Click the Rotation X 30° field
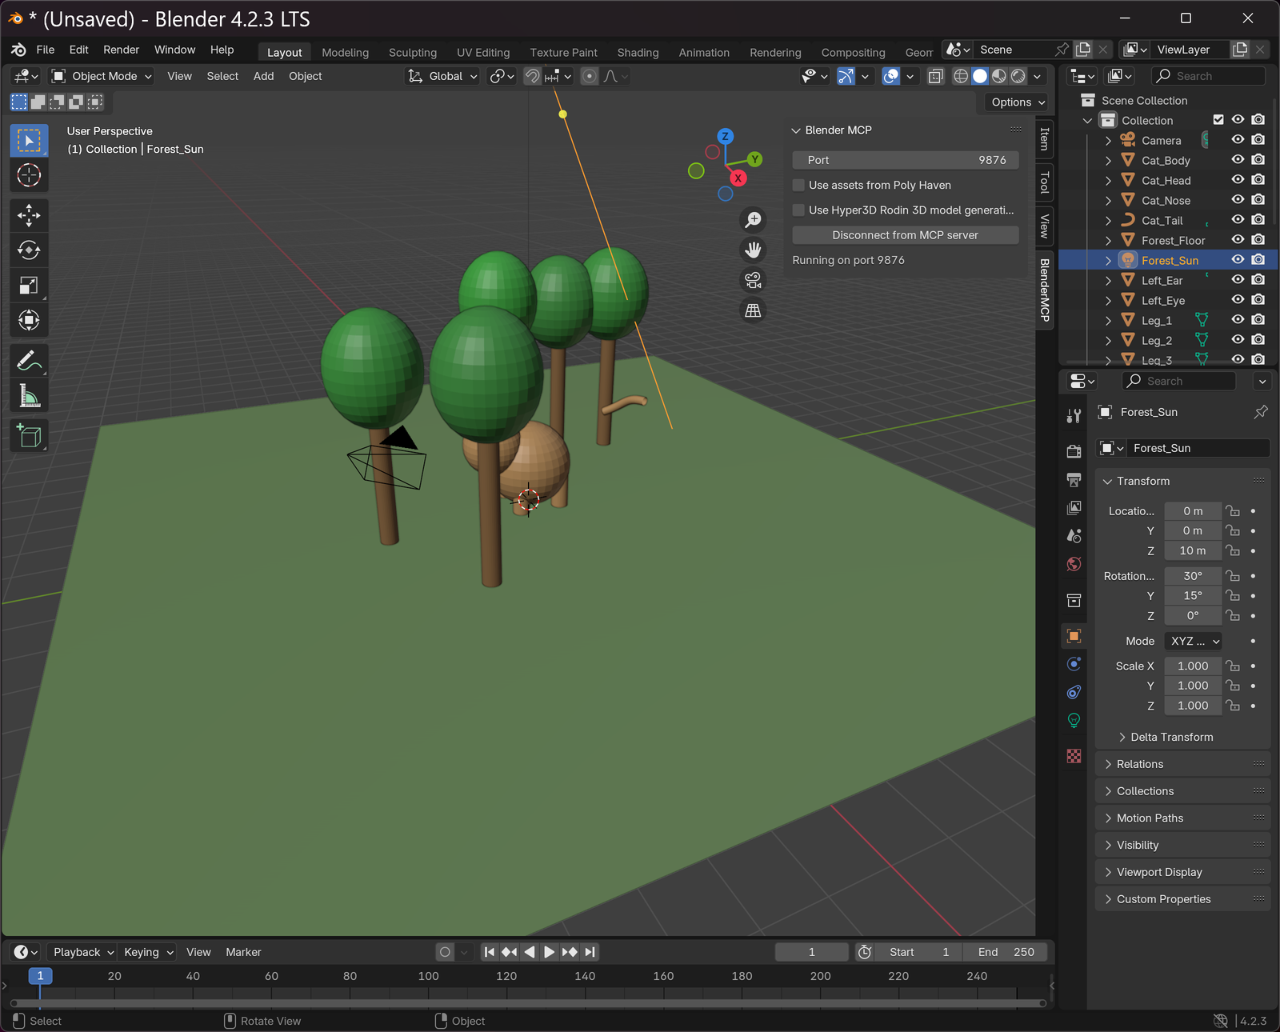1280x1032 pixels. point(1192,575)
